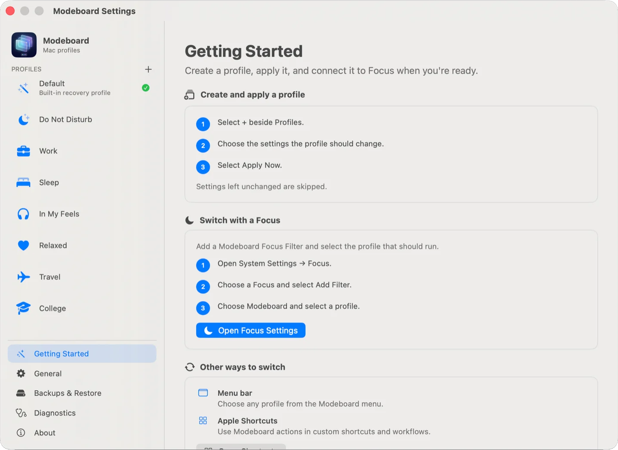Select the In My Feels profile label
Screen dimensions: 618x450
(59, 214)
